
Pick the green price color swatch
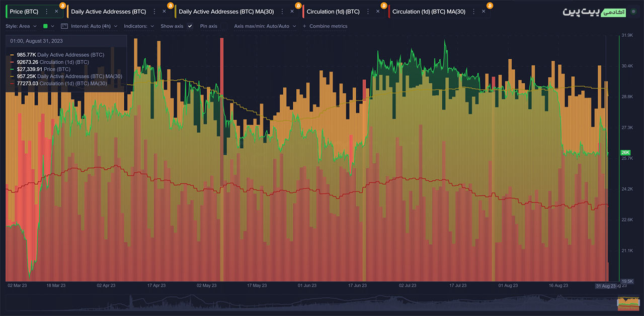(45, 26)
